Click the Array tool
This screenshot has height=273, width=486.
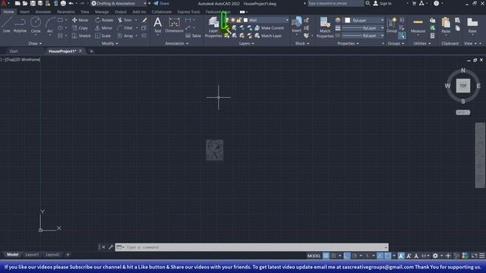pos(125,36)
